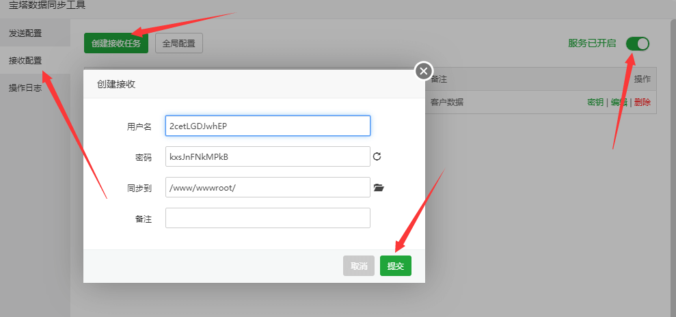The height and width of the screenshot is (317, 676).
Task: Regenerate the password with the refresh icon
Action: (377, 156)
